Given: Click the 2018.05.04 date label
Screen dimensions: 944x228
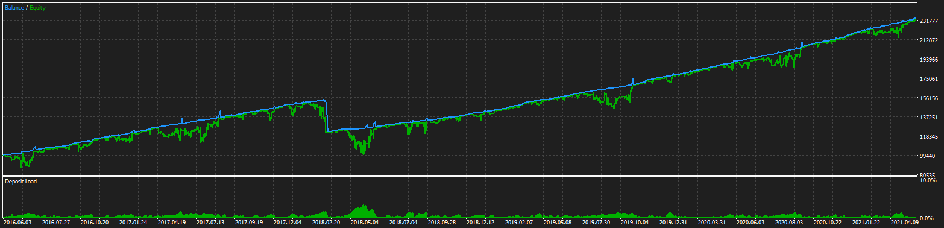Looking at the screenshot, I should point(365,223).
